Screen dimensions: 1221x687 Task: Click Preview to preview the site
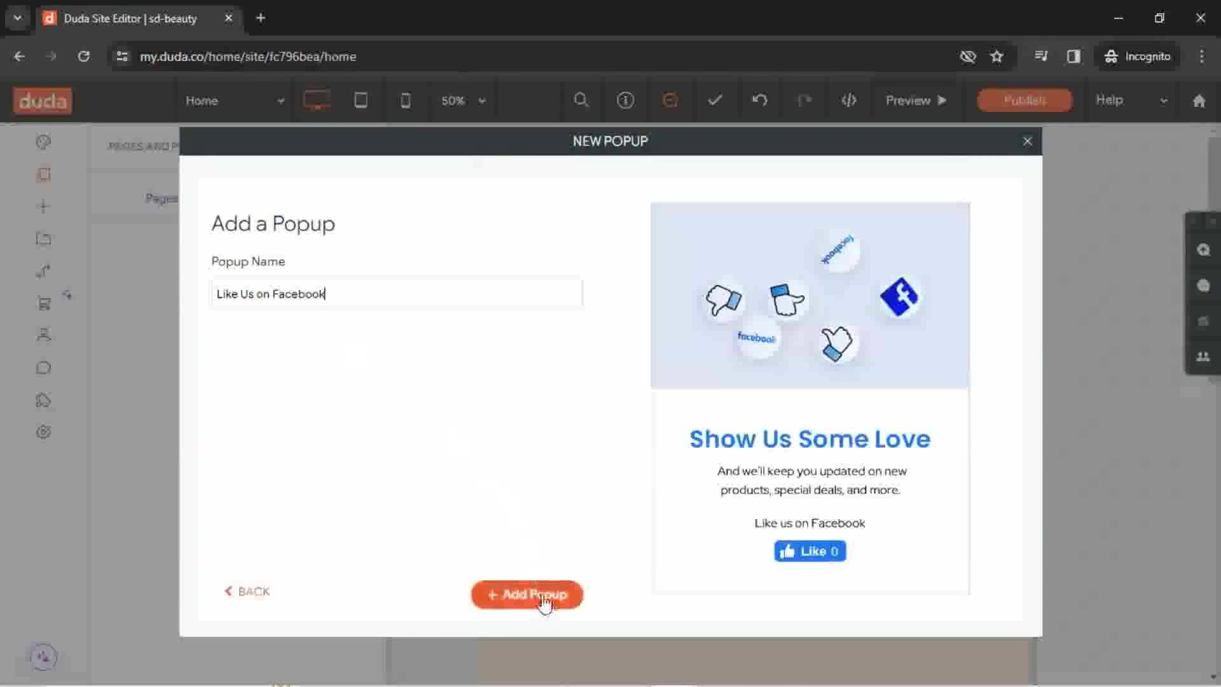coord(916,101)
